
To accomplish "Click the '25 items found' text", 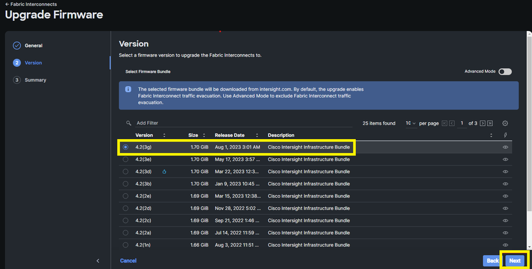I will point(379,123).
